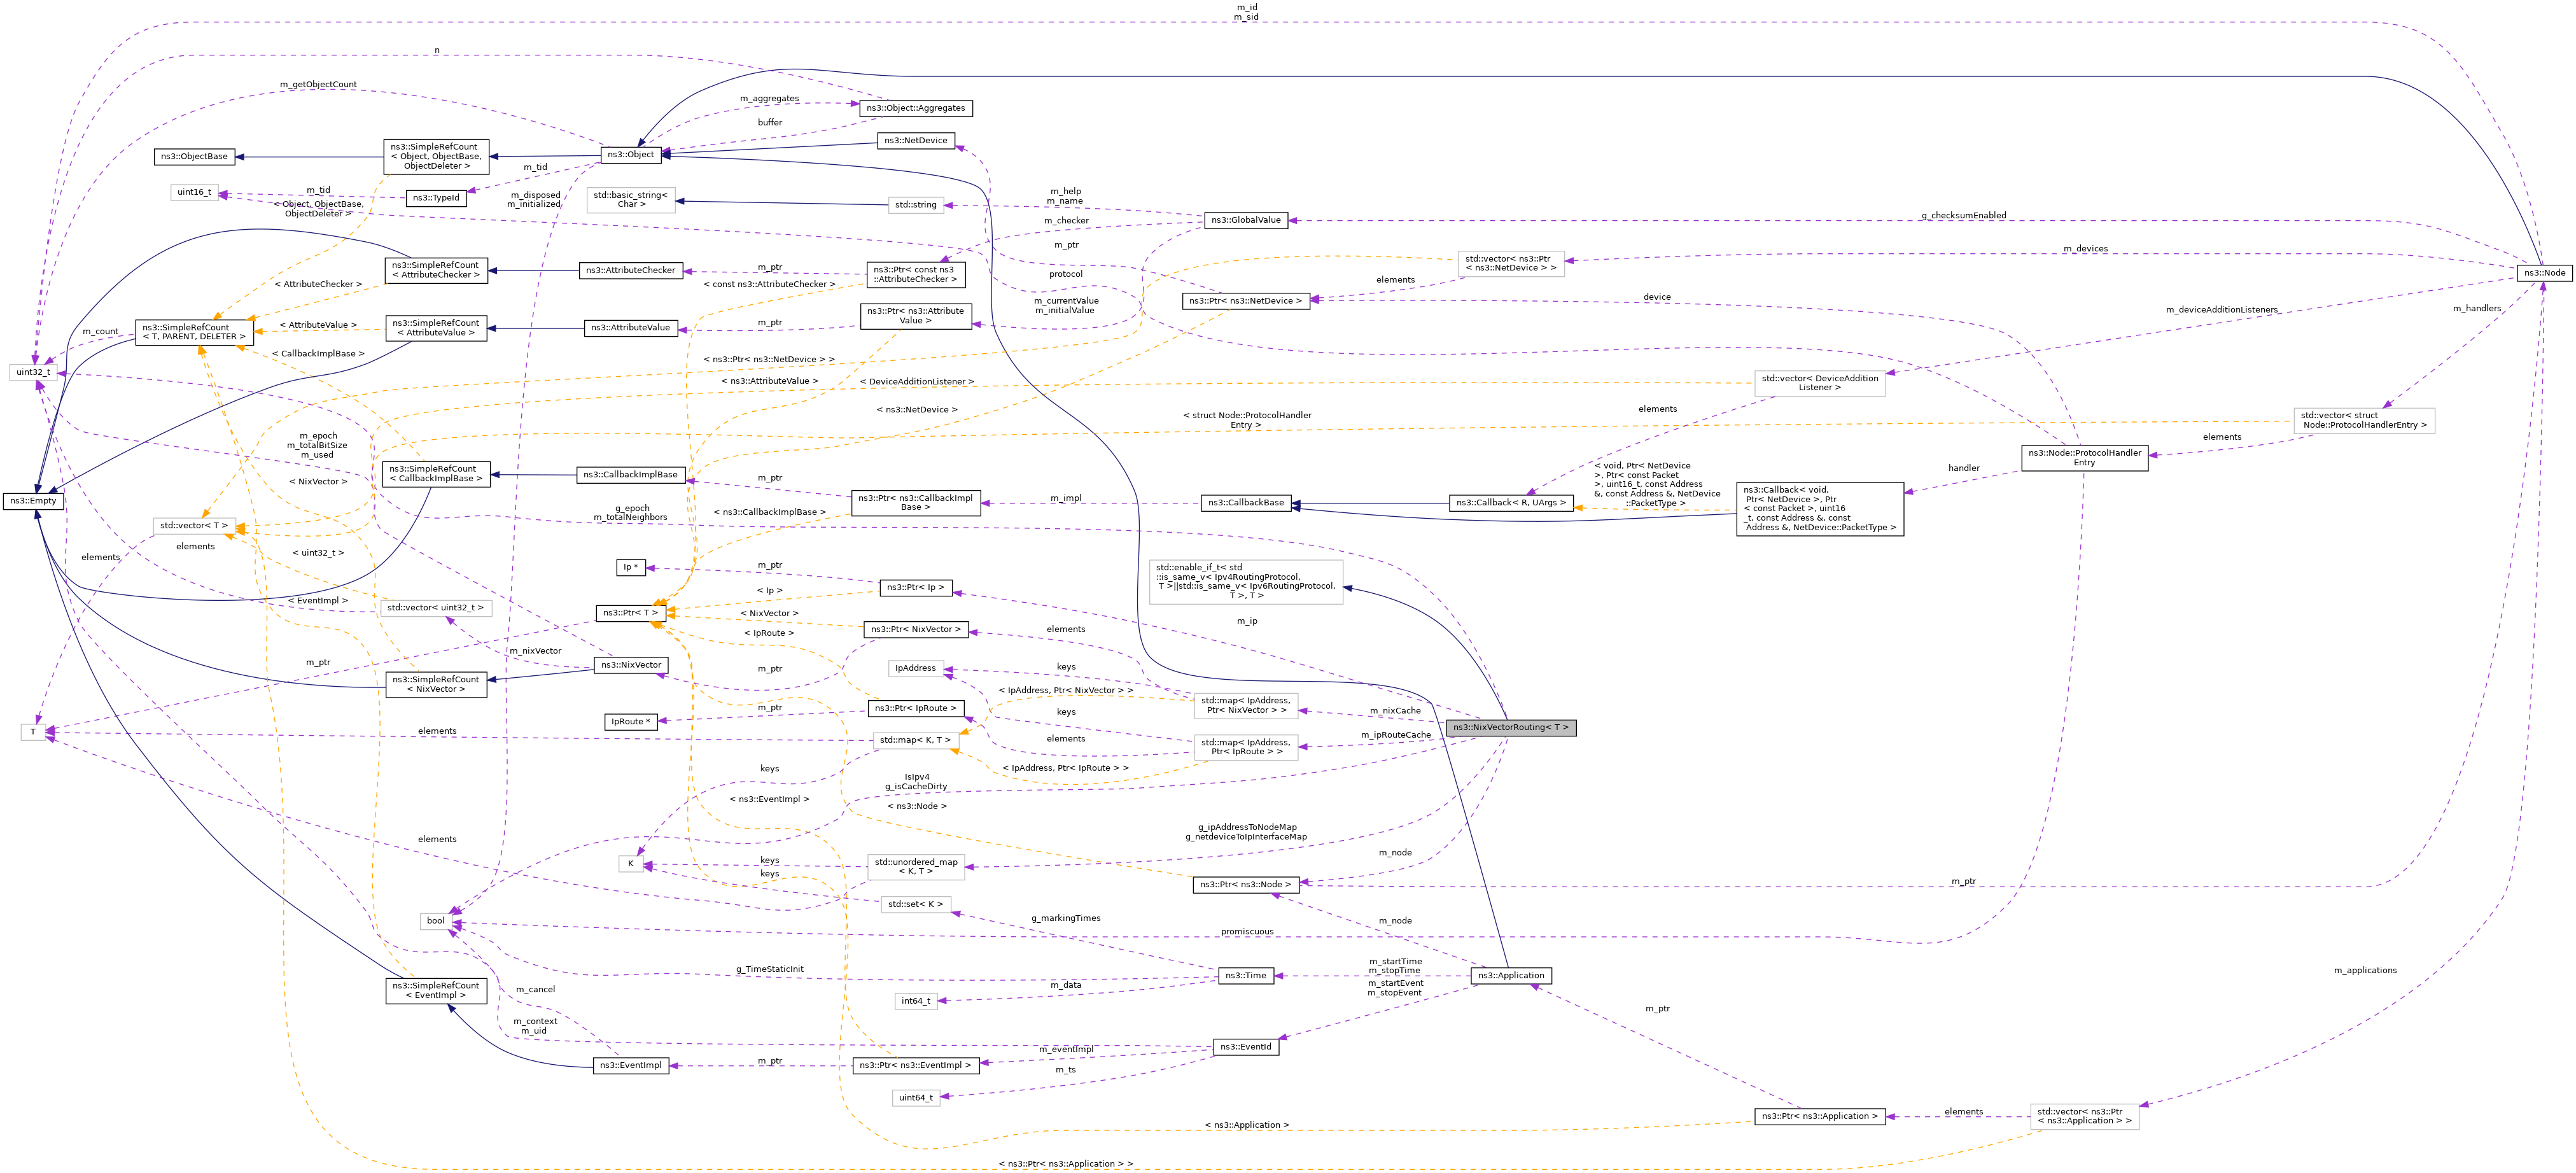The image size is (2576, 1173).
Task: Click the ns3::Empty class box
Action: pyautogui.click(x=33, y=500)
